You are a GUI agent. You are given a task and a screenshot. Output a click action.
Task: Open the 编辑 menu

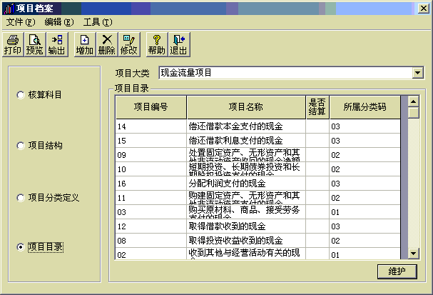tap(58, 22)
